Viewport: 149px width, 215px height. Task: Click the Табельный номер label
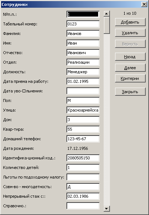pos(20,24)
